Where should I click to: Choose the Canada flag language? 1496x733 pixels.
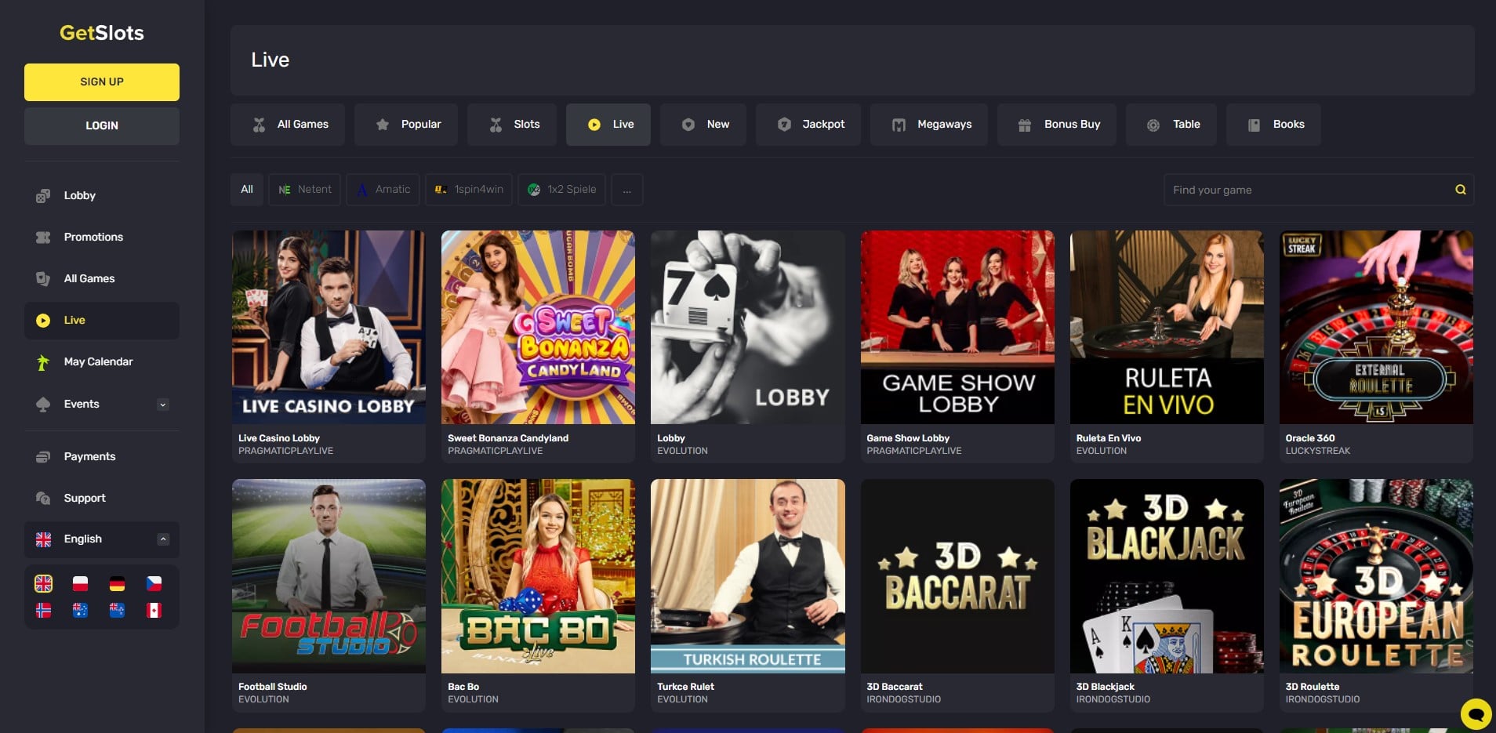(x=154, y=610)
